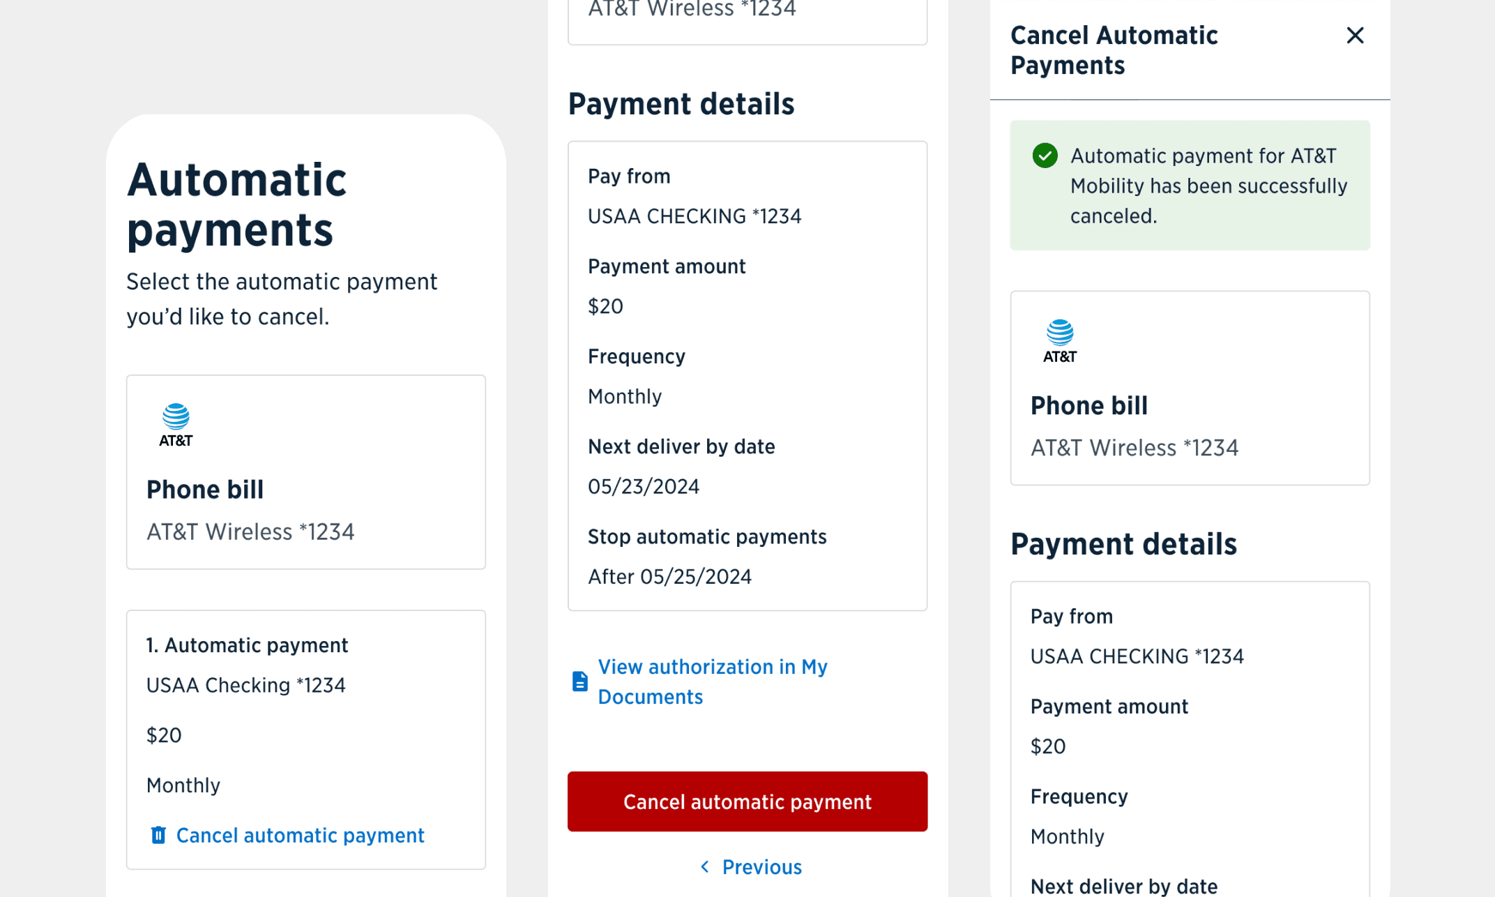
Task: Click the AT&T logo in left card
Action: [176, 425]
